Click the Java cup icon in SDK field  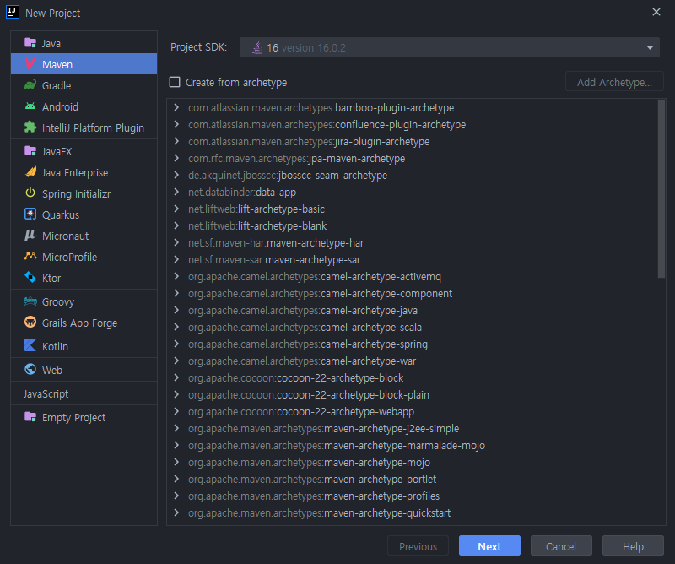click(x=257, y=47)
